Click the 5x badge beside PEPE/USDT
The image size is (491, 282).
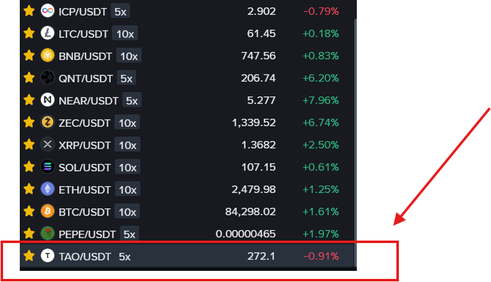pos(129,234)
